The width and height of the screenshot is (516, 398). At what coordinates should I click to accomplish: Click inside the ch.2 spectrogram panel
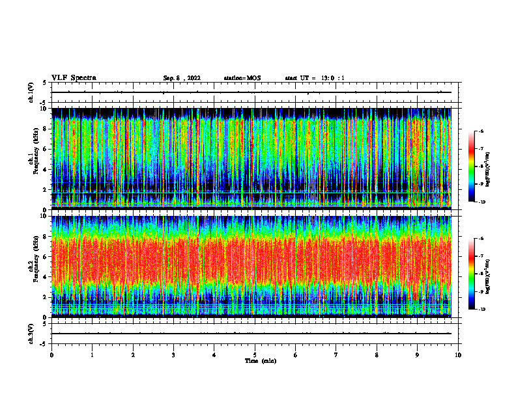251,267
